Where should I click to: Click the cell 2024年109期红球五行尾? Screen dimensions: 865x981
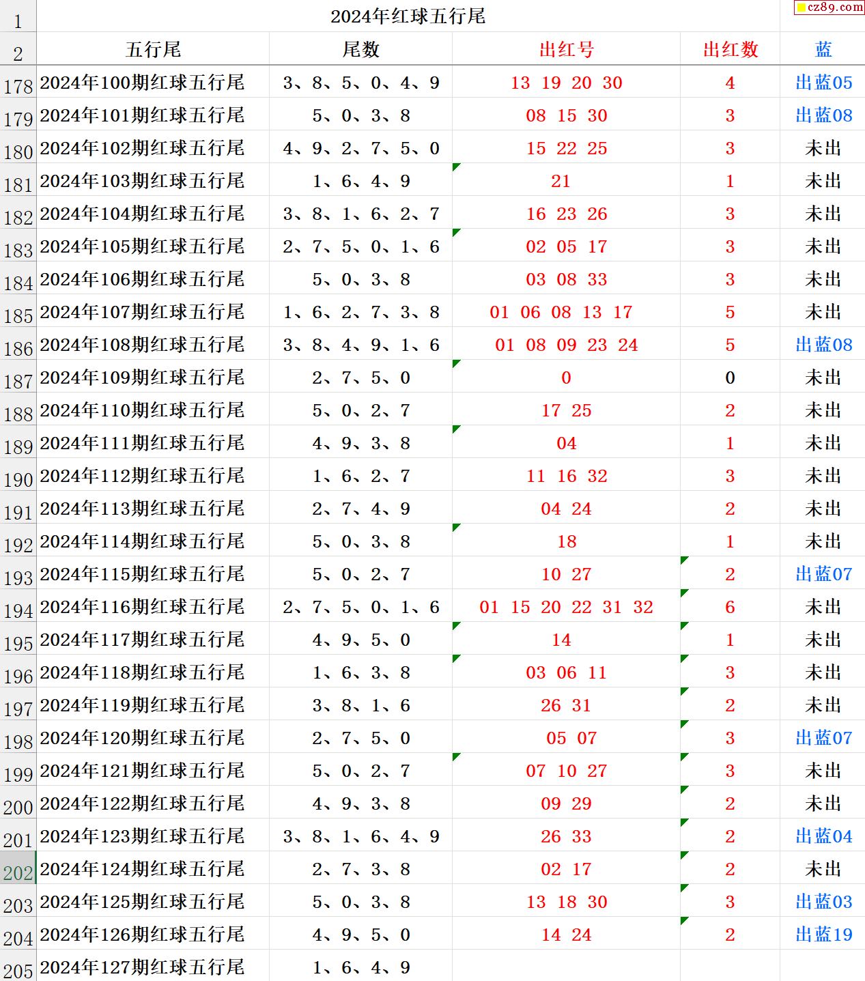[142, 378]
